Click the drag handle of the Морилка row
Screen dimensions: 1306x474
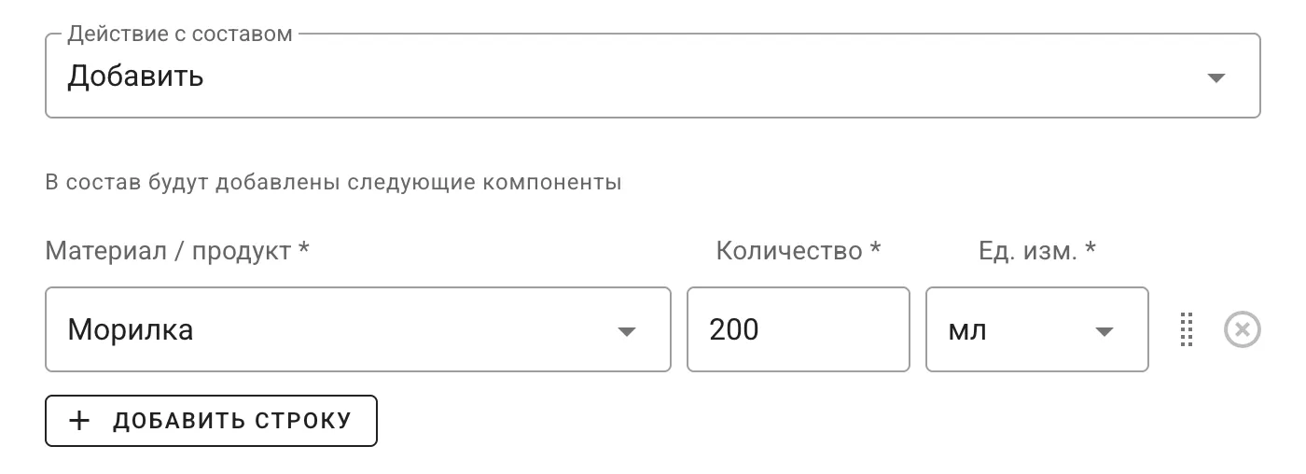click(1187, 330)
